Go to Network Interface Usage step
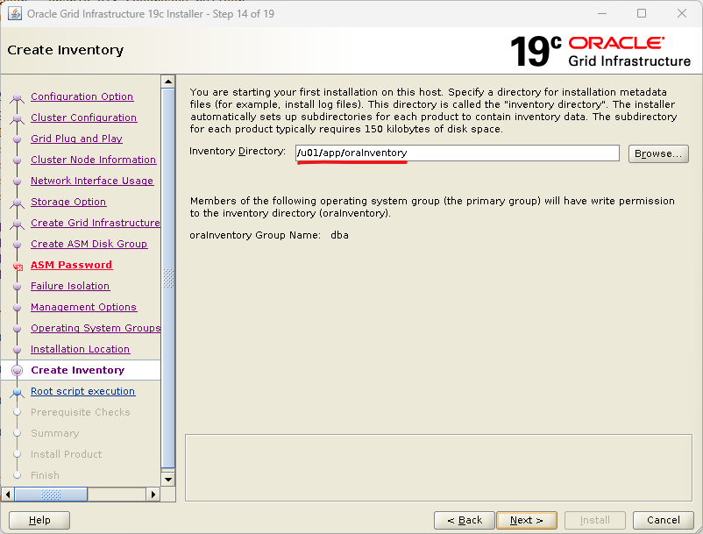The width and height of the screenshot is (703, 534). tap(92, 181)
